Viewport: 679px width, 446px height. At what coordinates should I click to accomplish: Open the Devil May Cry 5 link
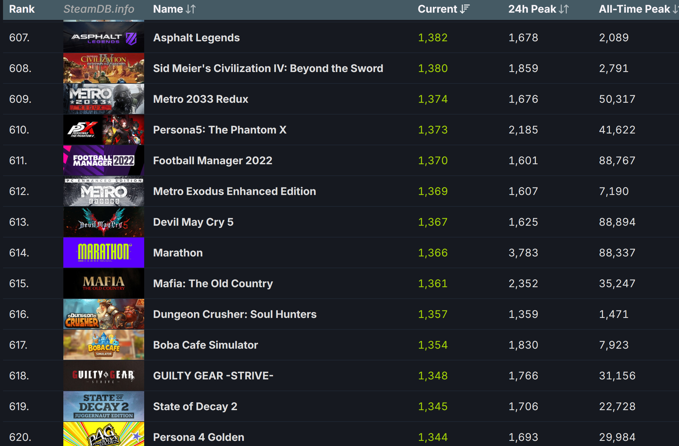click(193, 222)
